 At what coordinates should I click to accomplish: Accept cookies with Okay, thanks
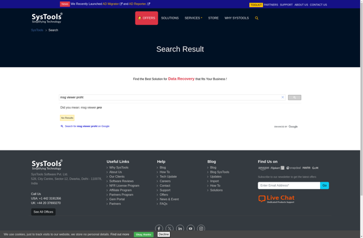143,234
